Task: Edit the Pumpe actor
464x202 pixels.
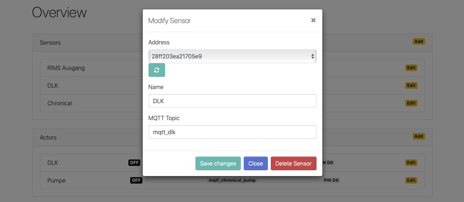Action: point(411,180)
